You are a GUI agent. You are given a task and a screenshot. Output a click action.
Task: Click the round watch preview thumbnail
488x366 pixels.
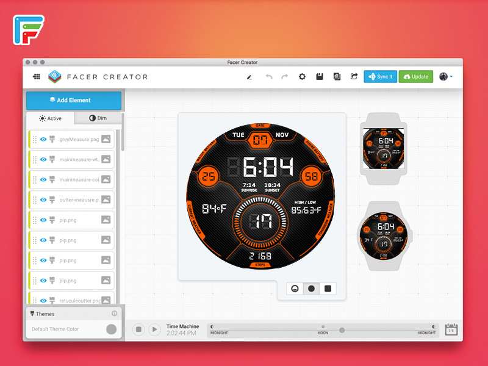point(384,235)
